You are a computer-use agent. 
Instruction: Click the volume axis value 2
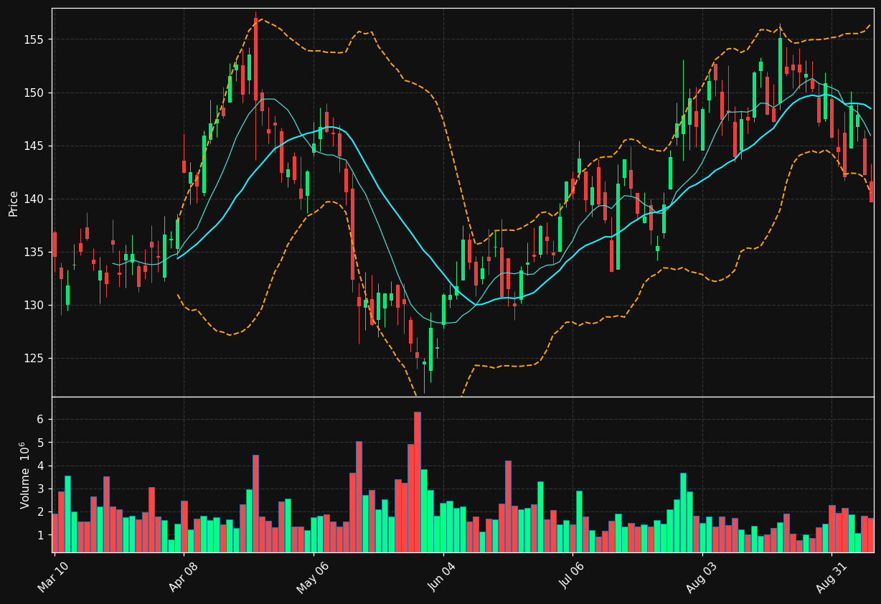(x=41, y=512)
